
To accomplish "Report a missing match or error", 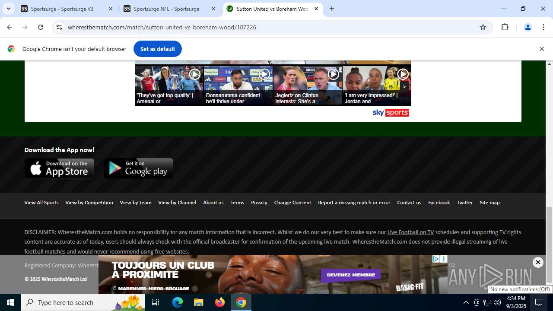I will pyautogui.click(x=354, y=203).
